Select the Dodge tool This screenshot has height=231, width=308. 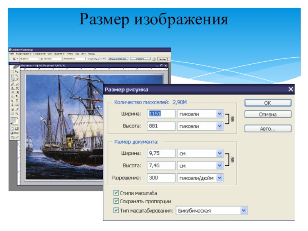(17, 95)
